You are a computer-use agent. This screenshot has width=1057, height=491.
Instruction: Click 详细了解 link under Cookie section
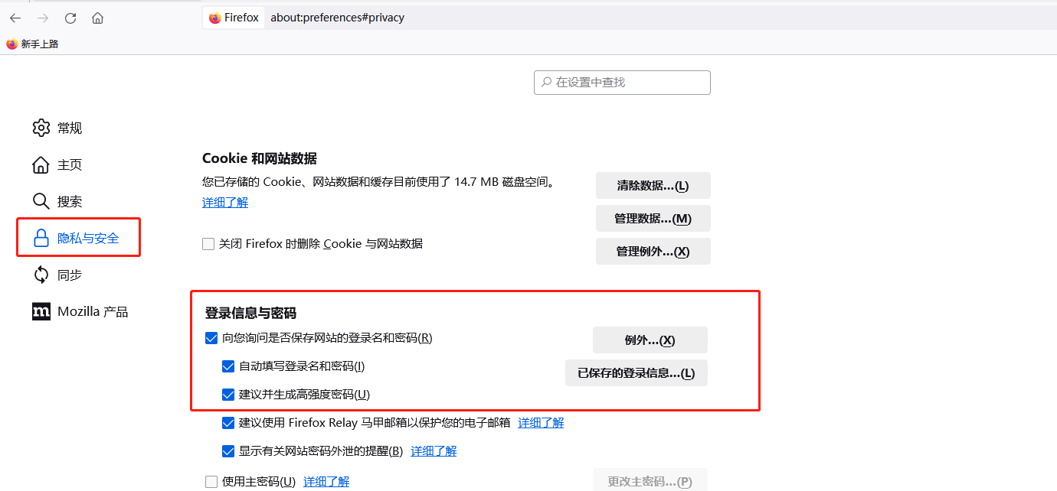tap(225, 202)
